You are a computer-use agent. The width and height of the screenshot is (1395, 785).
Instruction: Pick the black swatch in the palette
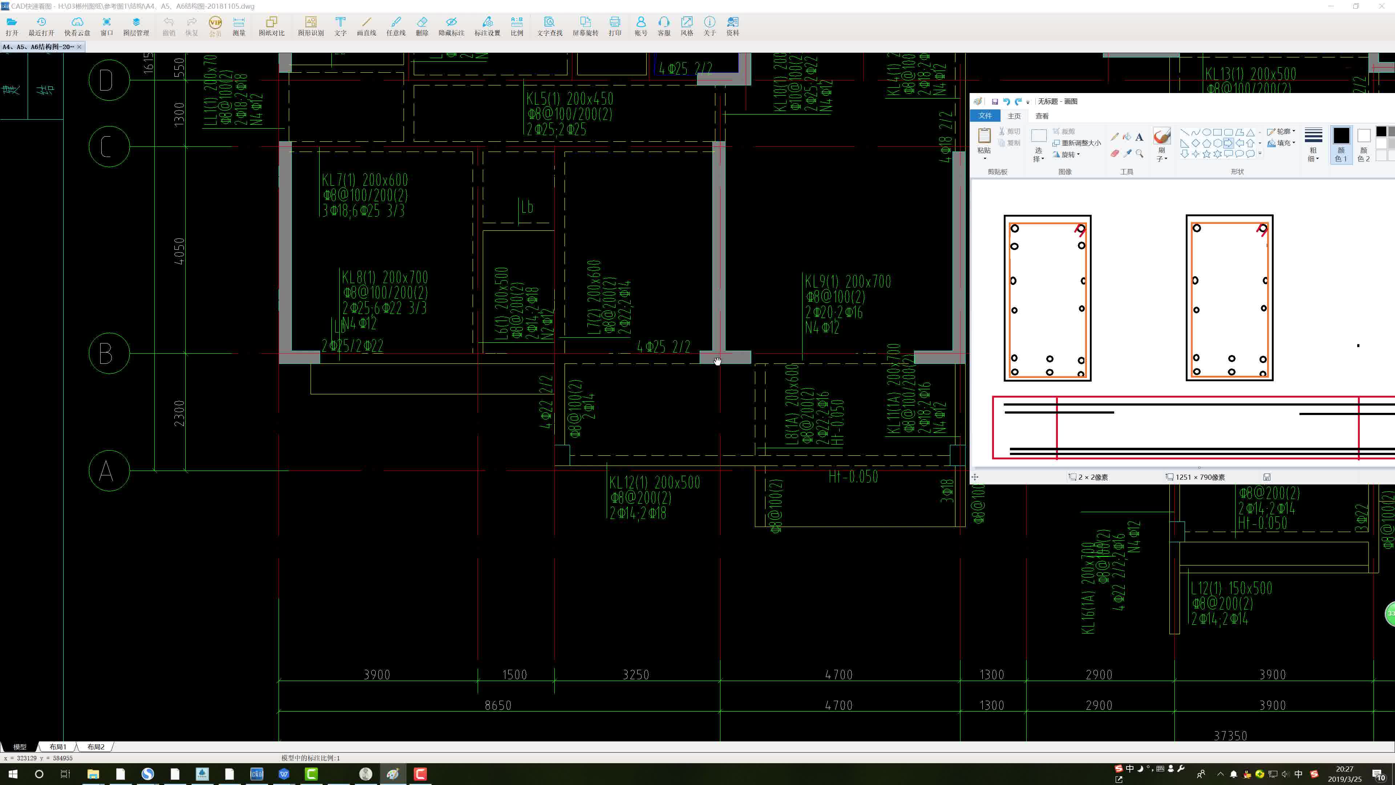pos(1381,132)
